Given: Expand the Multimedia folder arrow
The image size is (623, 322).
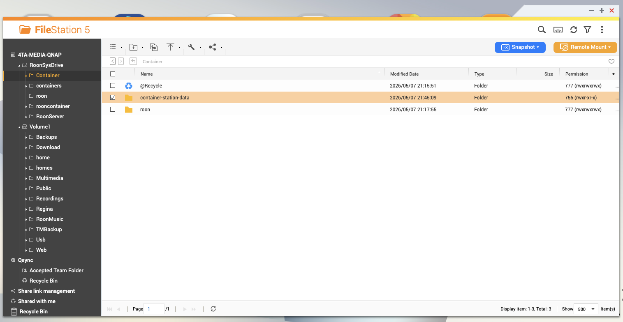Looking at the screenshot, I should point(26,178).
